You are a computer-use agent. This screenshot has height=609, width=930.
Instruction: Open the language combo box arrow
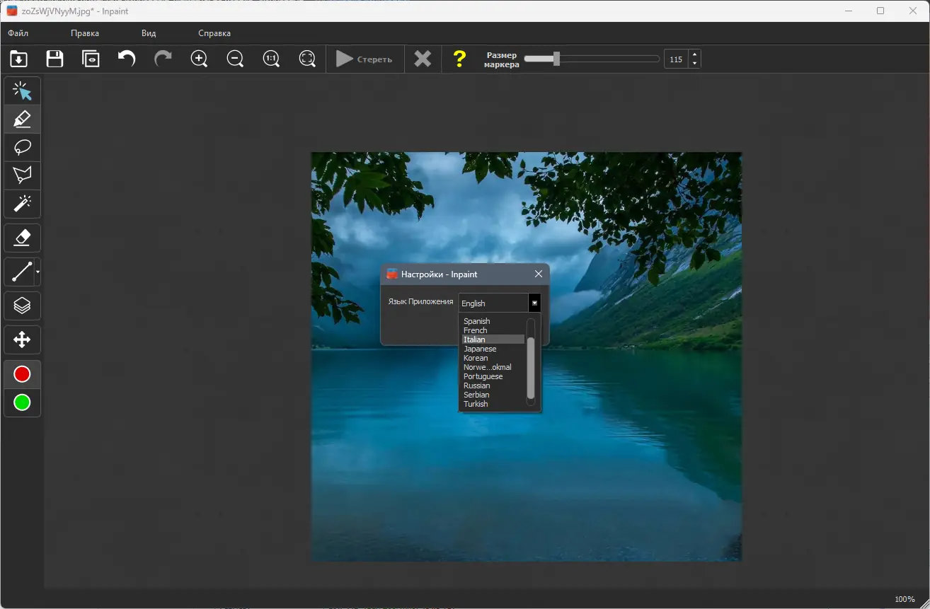click(534, 303)
